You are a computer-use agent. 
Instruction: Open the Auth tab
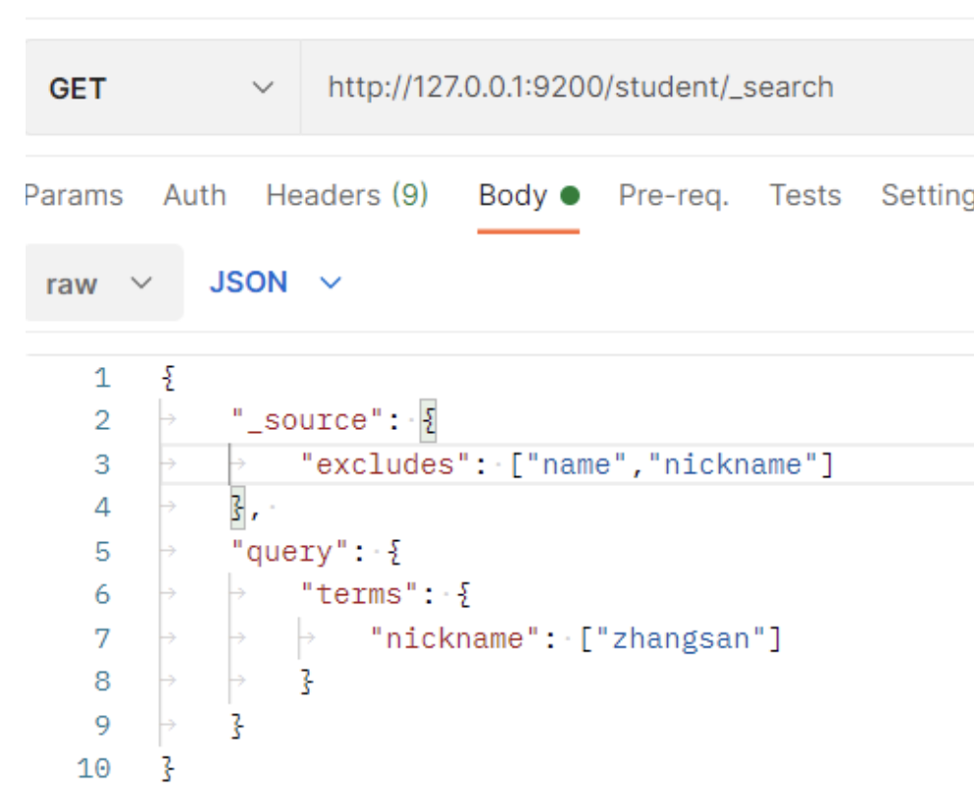tap(195, 196)
